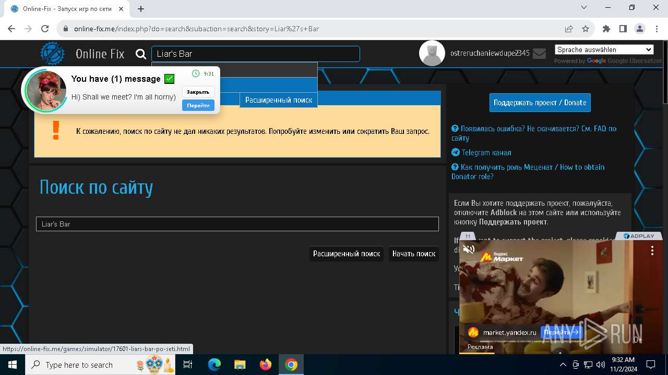Open the FAQ link about download errors
Viewport: 668px width, 375px height.
coord(534,133)
